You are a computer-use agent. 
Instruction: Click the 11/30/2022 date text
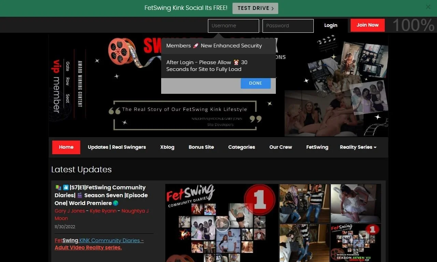pos(65,227)
